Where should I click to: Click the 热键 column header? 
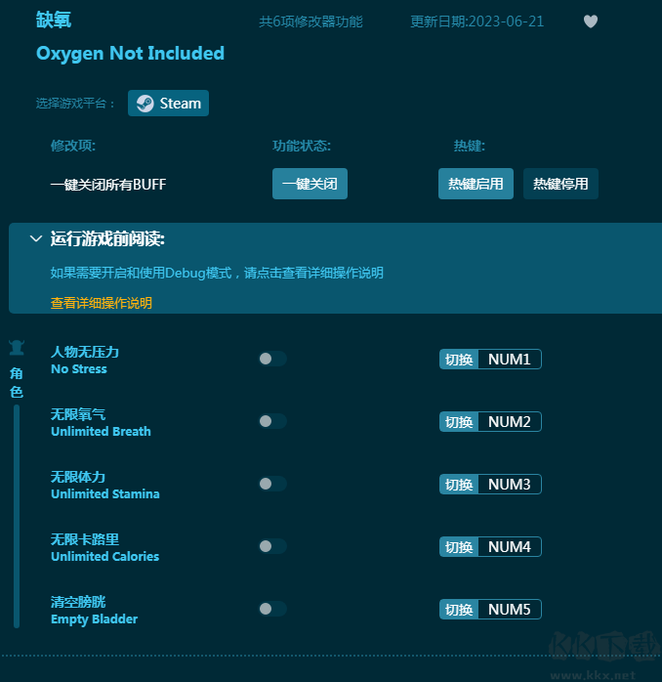pos(470,146)
